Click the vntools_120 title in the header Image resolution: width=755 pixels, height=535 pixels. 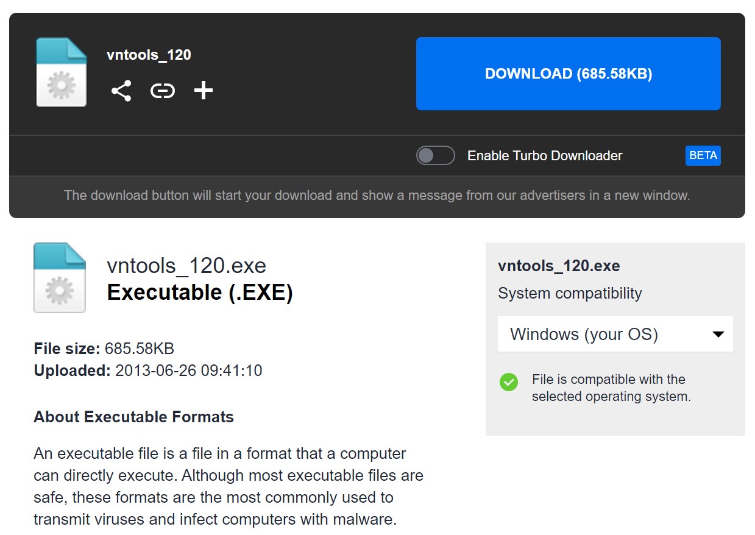[x=149, y=55]
